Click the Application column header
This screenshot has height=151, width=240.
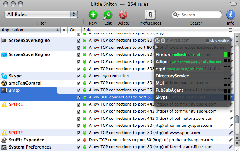(30, 30)
